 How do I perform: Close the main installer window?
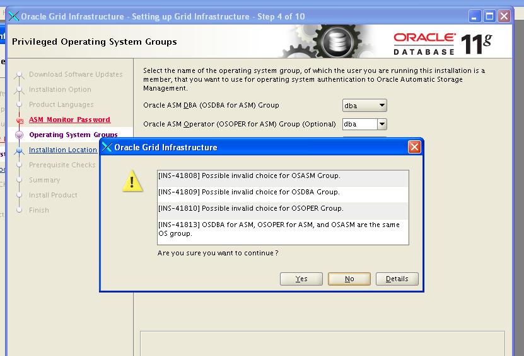pos(504,16)
